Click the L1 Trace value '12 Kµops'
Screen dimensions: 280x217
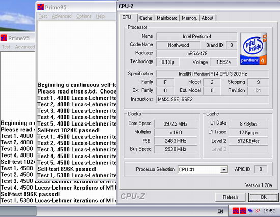[x=248, y=132]
